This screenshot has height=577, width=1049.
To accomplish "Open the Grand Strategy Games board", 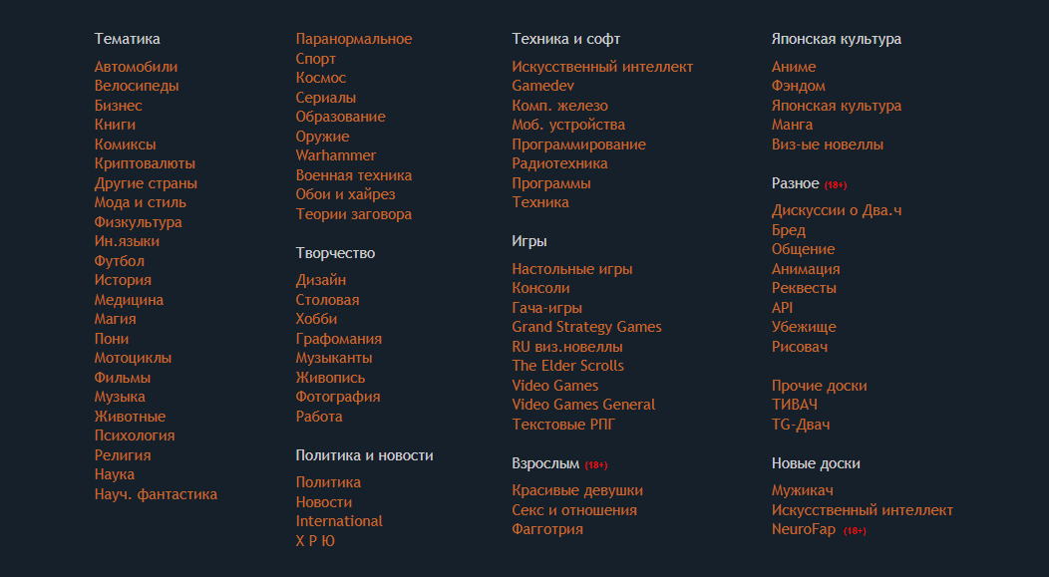I will coord(586,328).
